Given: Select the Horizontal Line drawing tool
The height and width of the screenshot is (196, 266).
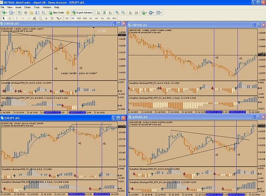Looking at the screenshot, I should pos(23,18).
